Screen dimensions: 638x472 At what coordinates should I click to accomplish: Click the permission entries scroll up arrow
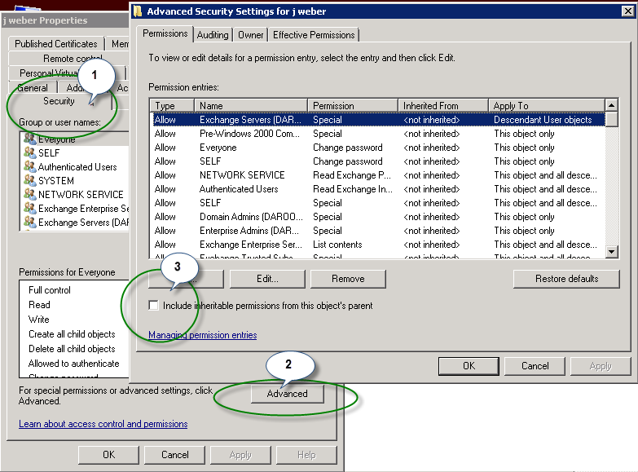pyautogui.click(x=611, y=105)
